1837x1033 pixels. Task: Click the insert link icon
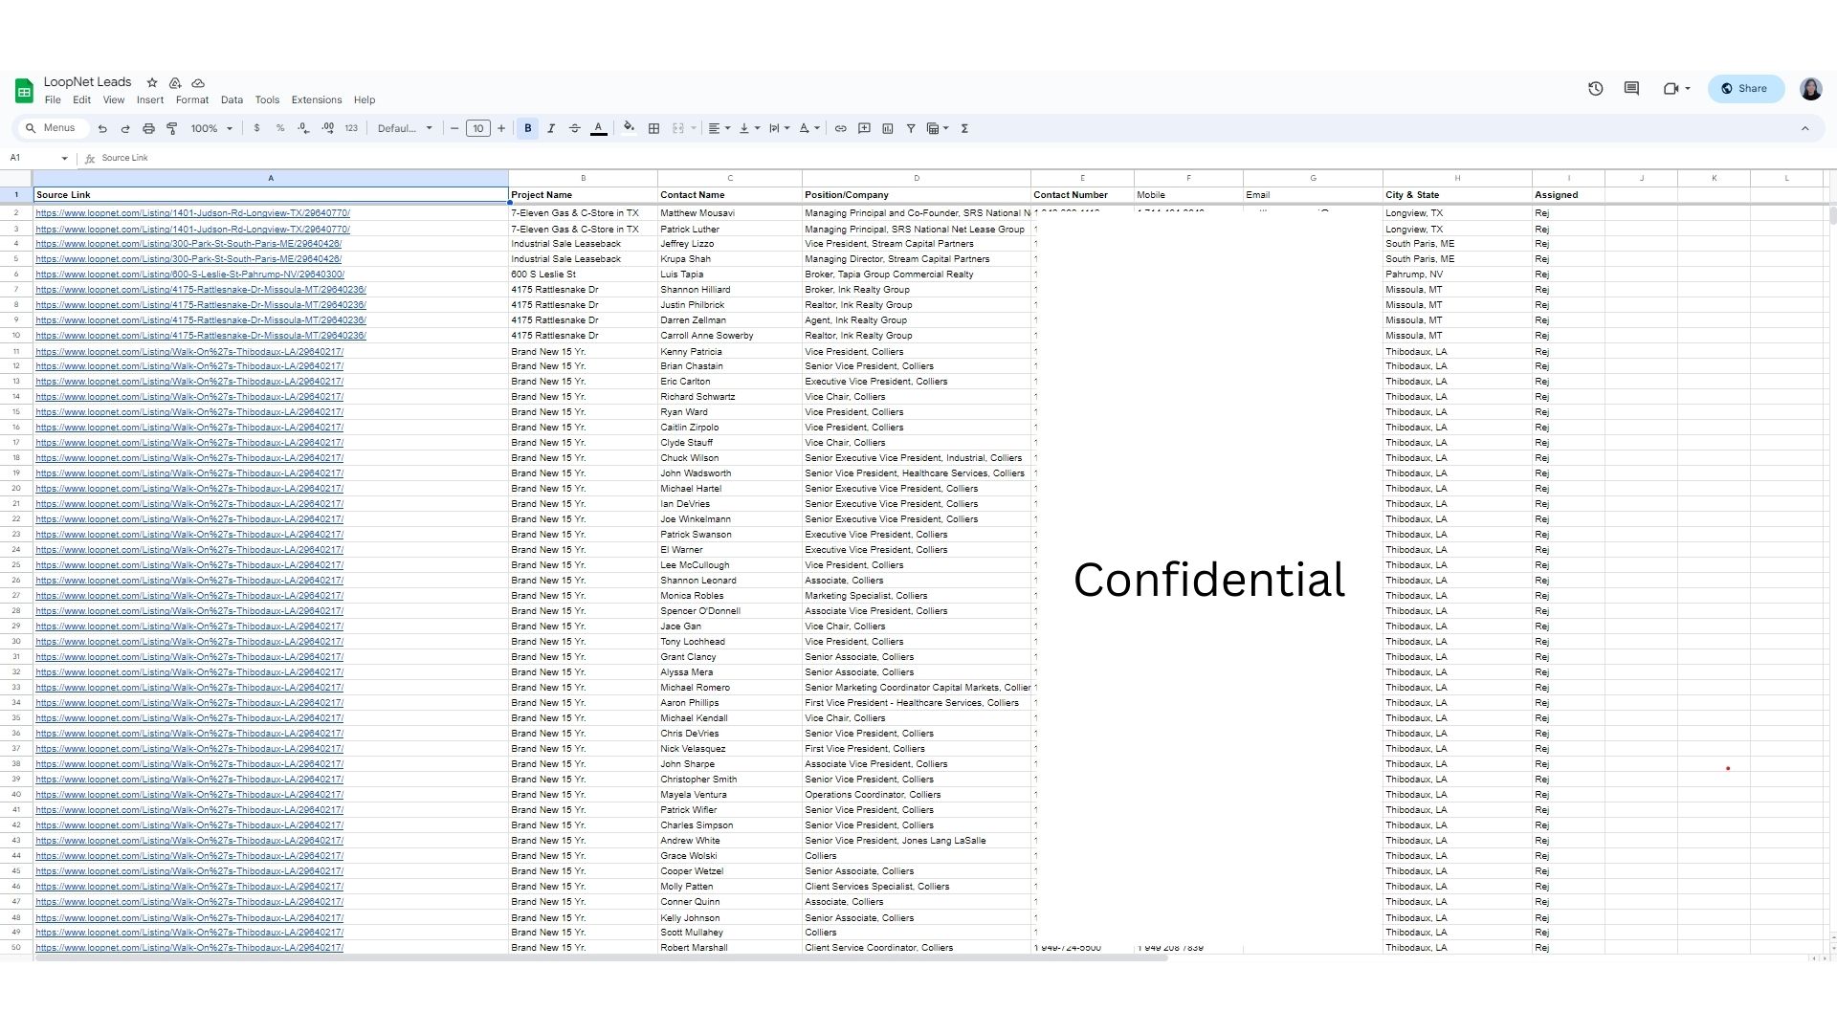click(x=841, y=128)
